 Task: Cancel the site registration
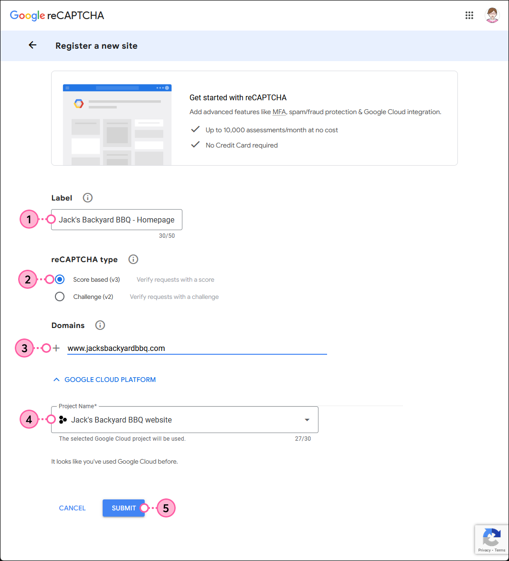pyautogui.click(x=72, y=508)
